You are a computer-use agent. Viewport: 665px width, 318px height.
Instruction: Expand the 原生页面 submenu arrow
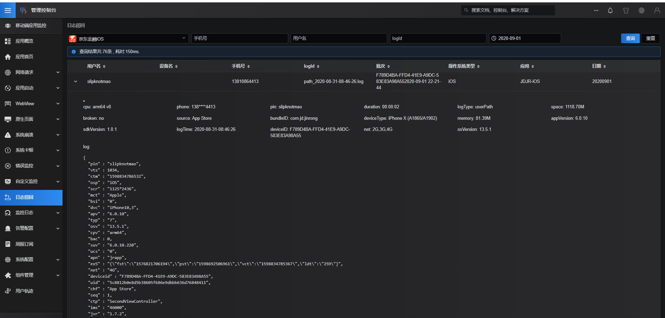coord(58,119)
